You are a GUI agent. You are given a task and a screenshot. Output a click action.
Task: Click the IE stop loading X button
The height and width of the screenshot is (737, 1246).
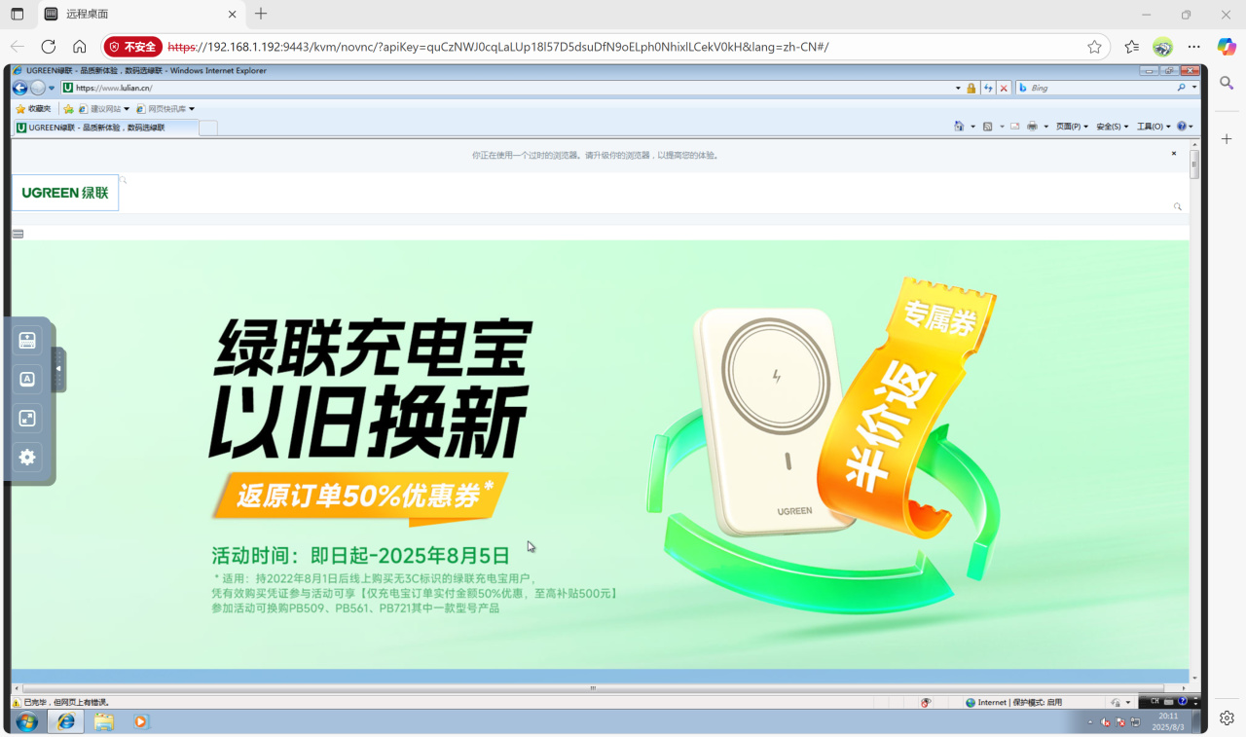tap(1004, 89)
